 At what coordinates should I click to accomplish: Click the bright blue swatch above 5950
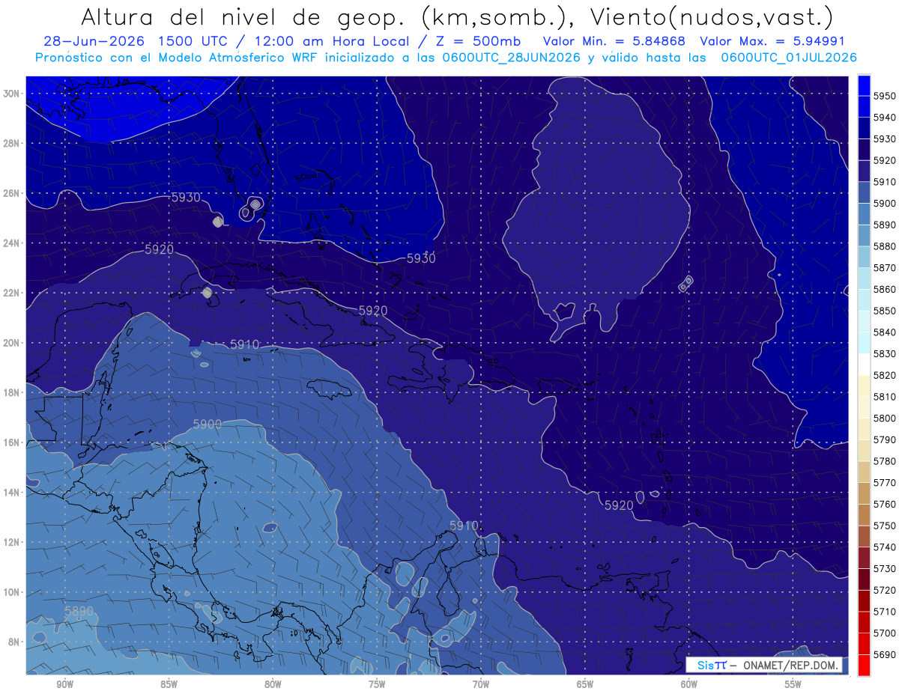pos(864,85)
